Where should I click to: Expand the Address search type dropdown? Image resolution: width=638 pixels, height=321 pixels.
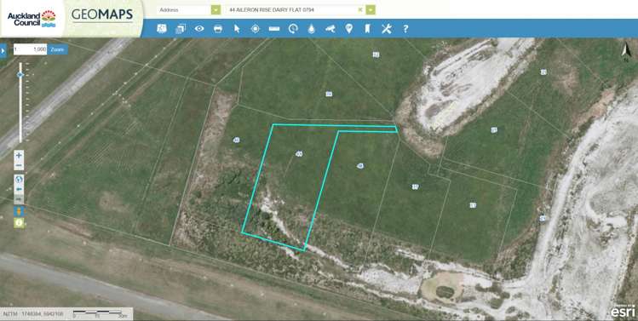(216, 9)
